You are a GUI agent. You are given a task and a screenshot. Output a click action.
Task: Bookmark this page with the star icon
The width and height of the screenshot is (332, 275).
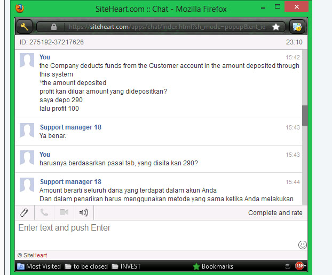tap(275, 27)
